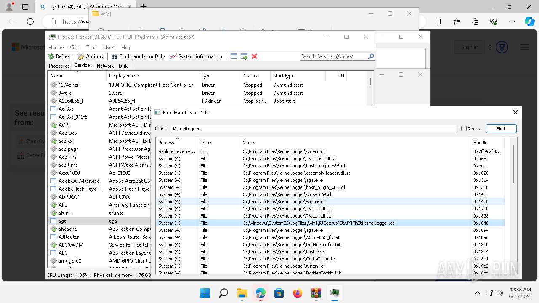
Task: Select the Tracer64.dll.sc result row
Action: click(330, 159)
